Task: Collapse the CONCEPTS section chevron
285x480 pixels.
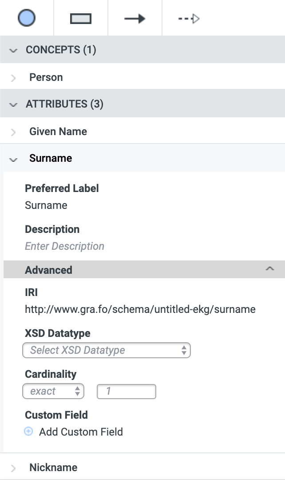Action: tap(13, 50)
